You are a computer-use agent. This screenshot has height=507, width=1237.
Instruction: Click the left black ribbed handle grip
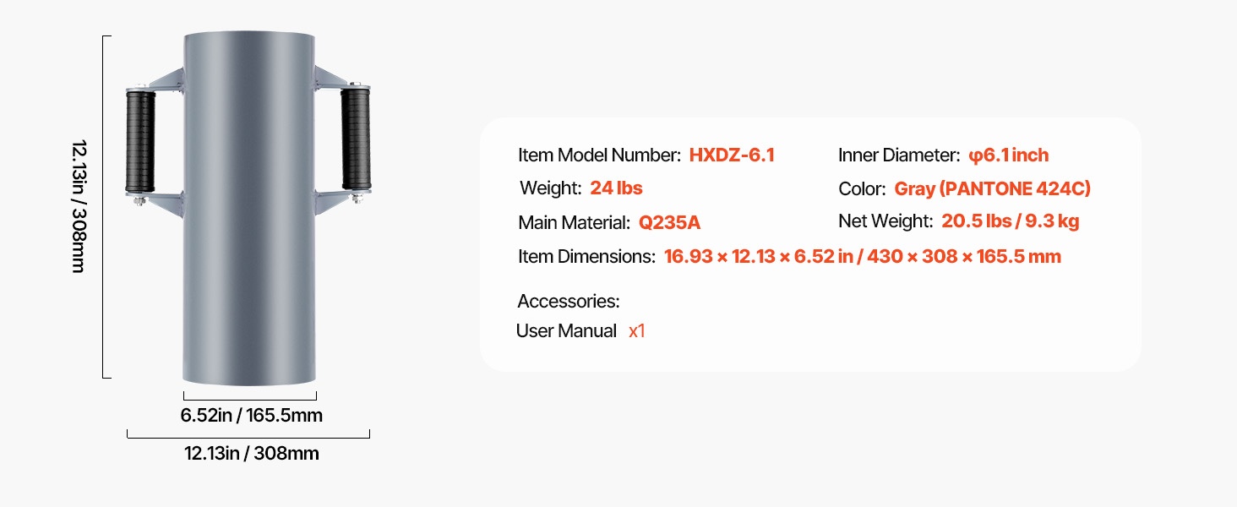pos(140,142)
